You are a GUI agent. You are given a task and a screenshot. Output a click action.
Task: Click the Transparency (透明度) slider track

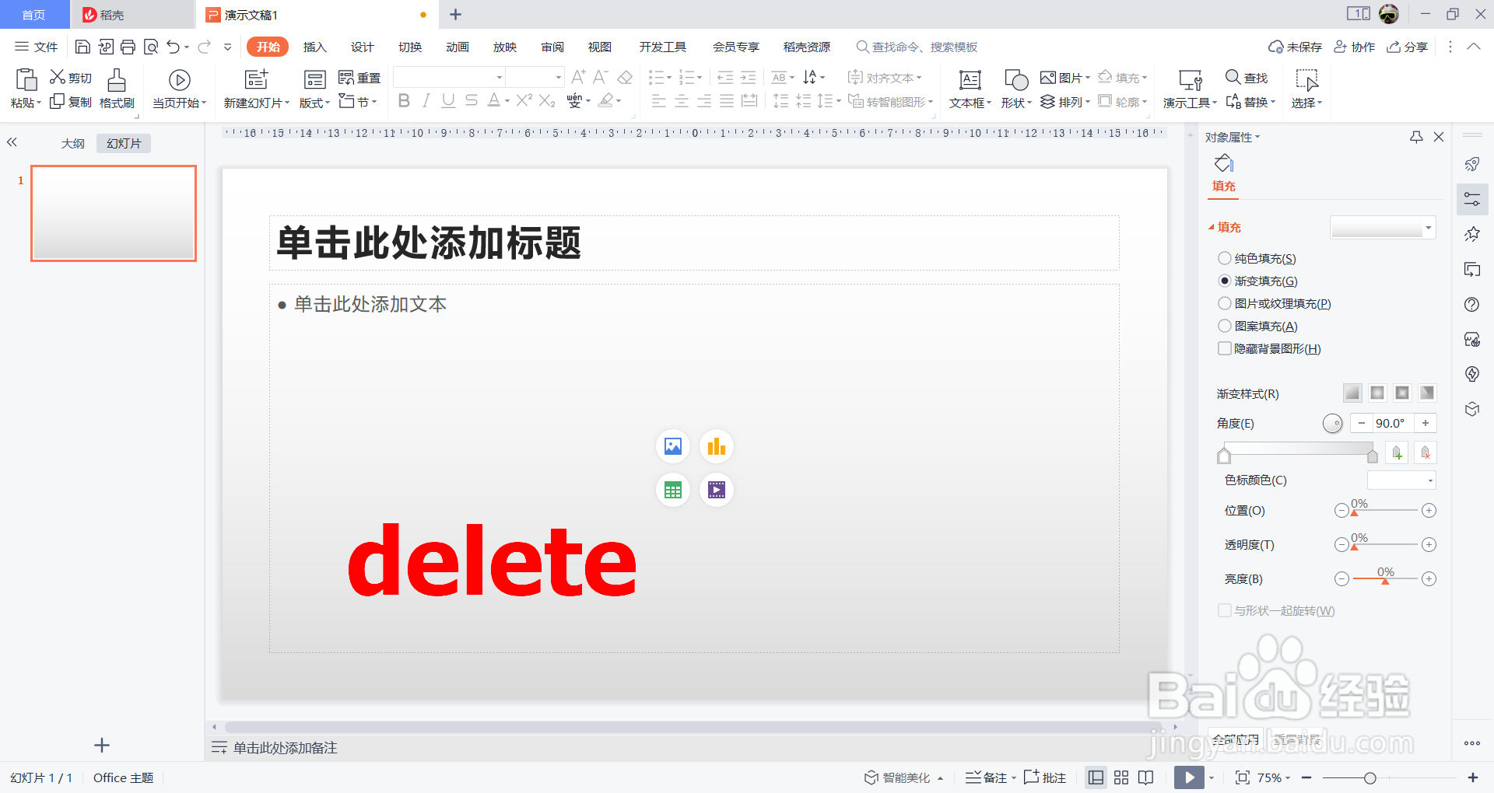[1385, 545]
